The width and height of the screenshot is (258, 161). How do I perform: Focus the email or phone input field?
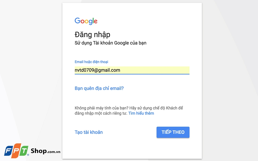pos(132,70)
